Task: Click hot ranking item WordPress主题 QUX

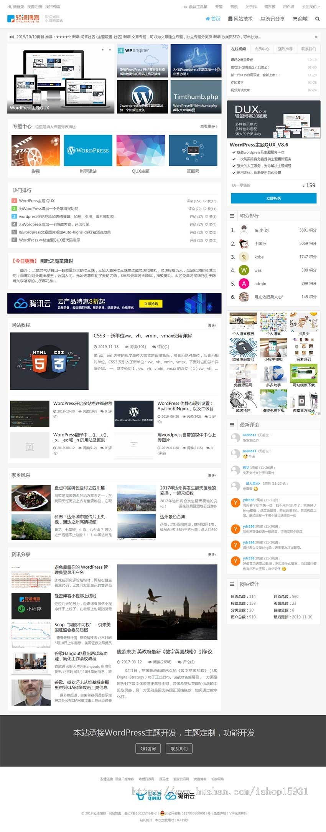Action: [37, 201]
